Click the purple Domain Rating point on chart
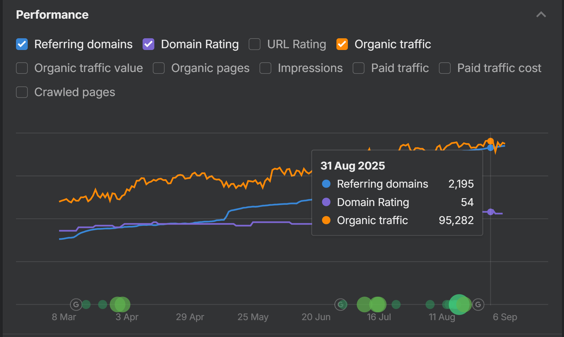 [x=490, y=212]
